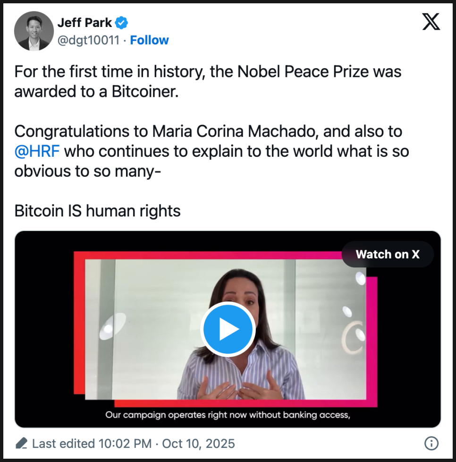Open the @HRF mention link
This screenshot has width=456, height=462.
[37, 152]
